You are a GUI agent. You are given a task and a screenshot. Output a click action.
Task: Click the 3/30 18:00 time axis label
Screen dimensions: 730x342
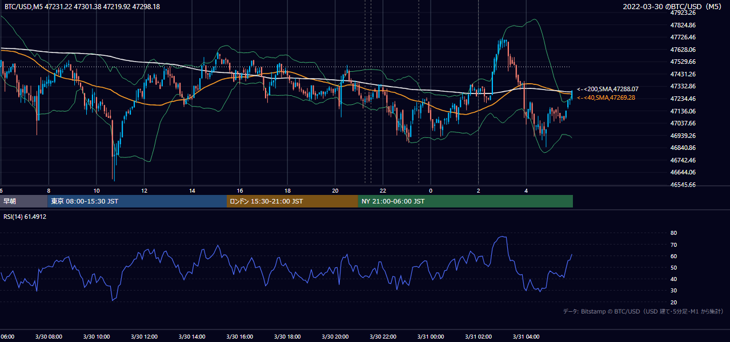pos(288,336)
